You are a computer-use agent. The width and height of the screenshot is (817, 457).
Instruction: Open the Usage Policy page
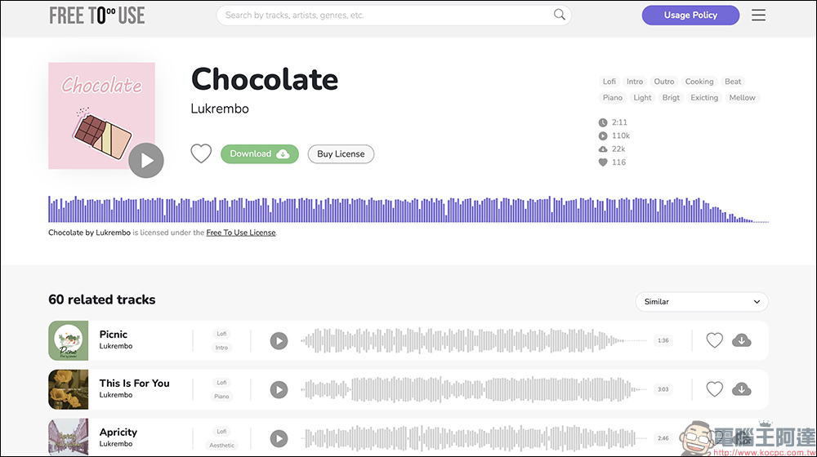click(690, 15)
